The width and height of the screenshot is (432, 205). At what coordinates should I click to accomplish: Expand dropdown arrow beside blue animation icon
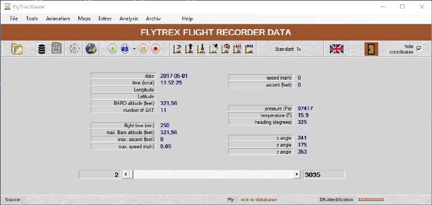pyautogui.click(x=134, y=49)
